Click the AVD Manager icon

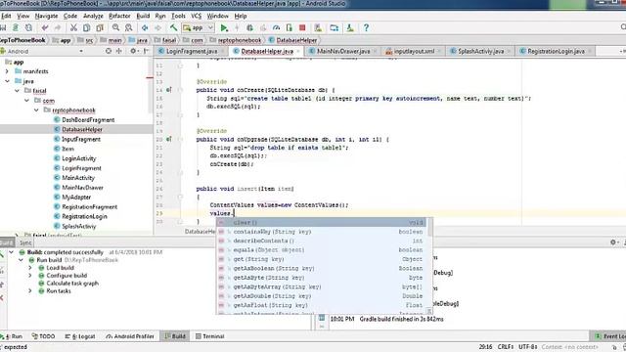tap(318, 28)
